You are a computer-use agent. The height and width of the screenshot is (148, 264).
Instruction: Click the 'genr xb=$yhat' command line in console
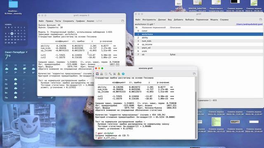pos(104,133)
